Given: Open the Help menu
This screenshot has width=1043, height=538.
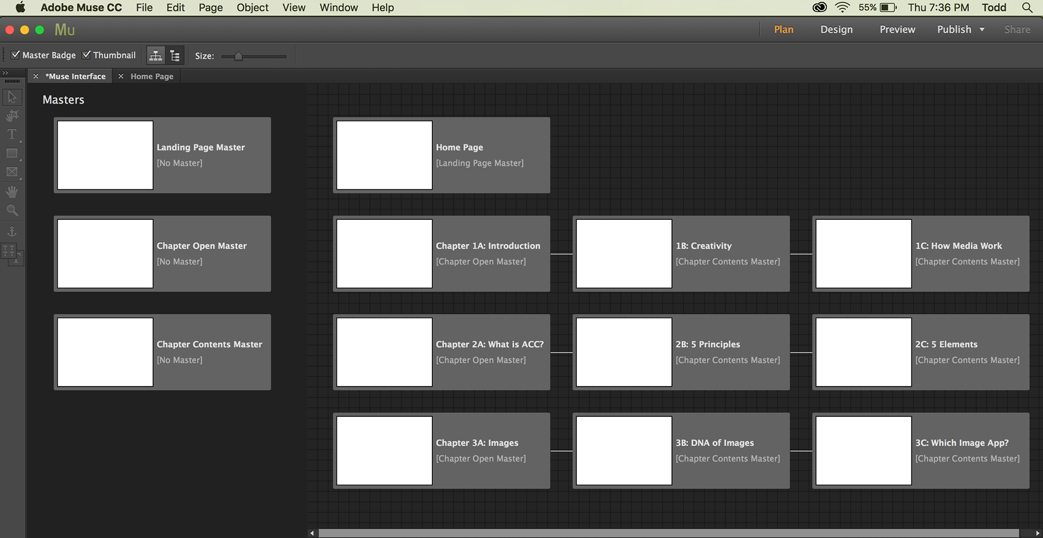Looking at the screenshot, I should 383,8.
